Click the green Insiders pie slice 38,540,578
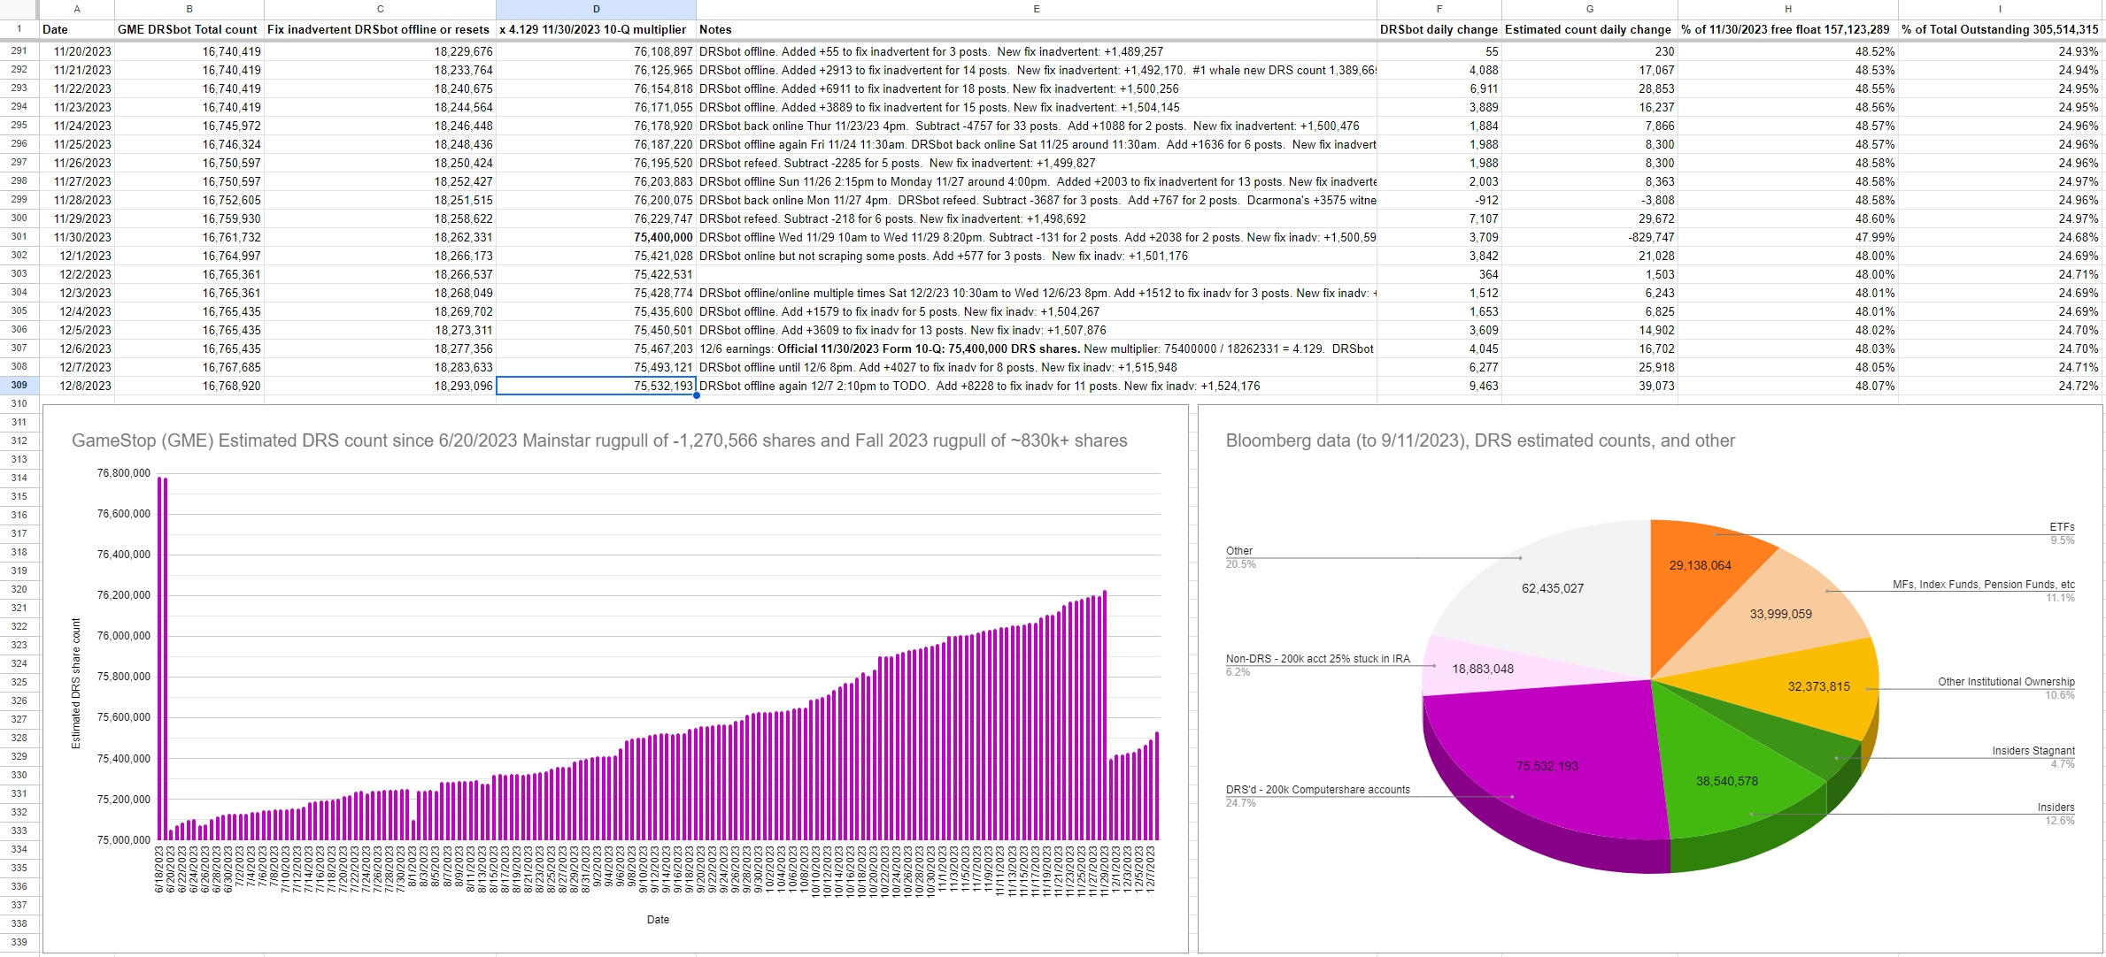Screen dimensions: 2106x957 click(1726, 781)
